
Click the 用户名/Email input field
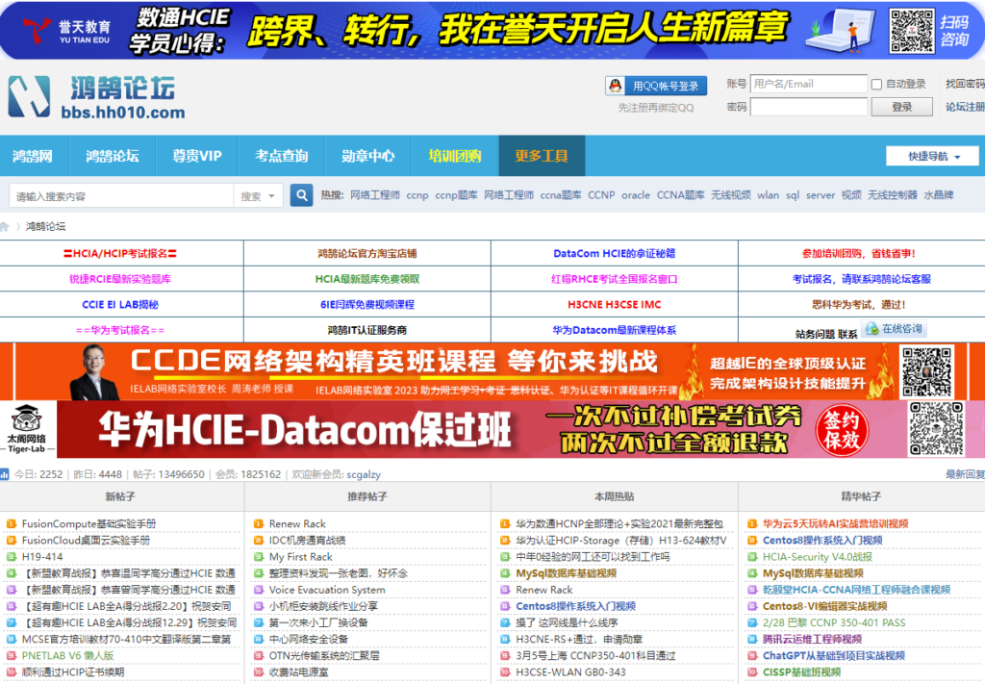click(808, 85)
